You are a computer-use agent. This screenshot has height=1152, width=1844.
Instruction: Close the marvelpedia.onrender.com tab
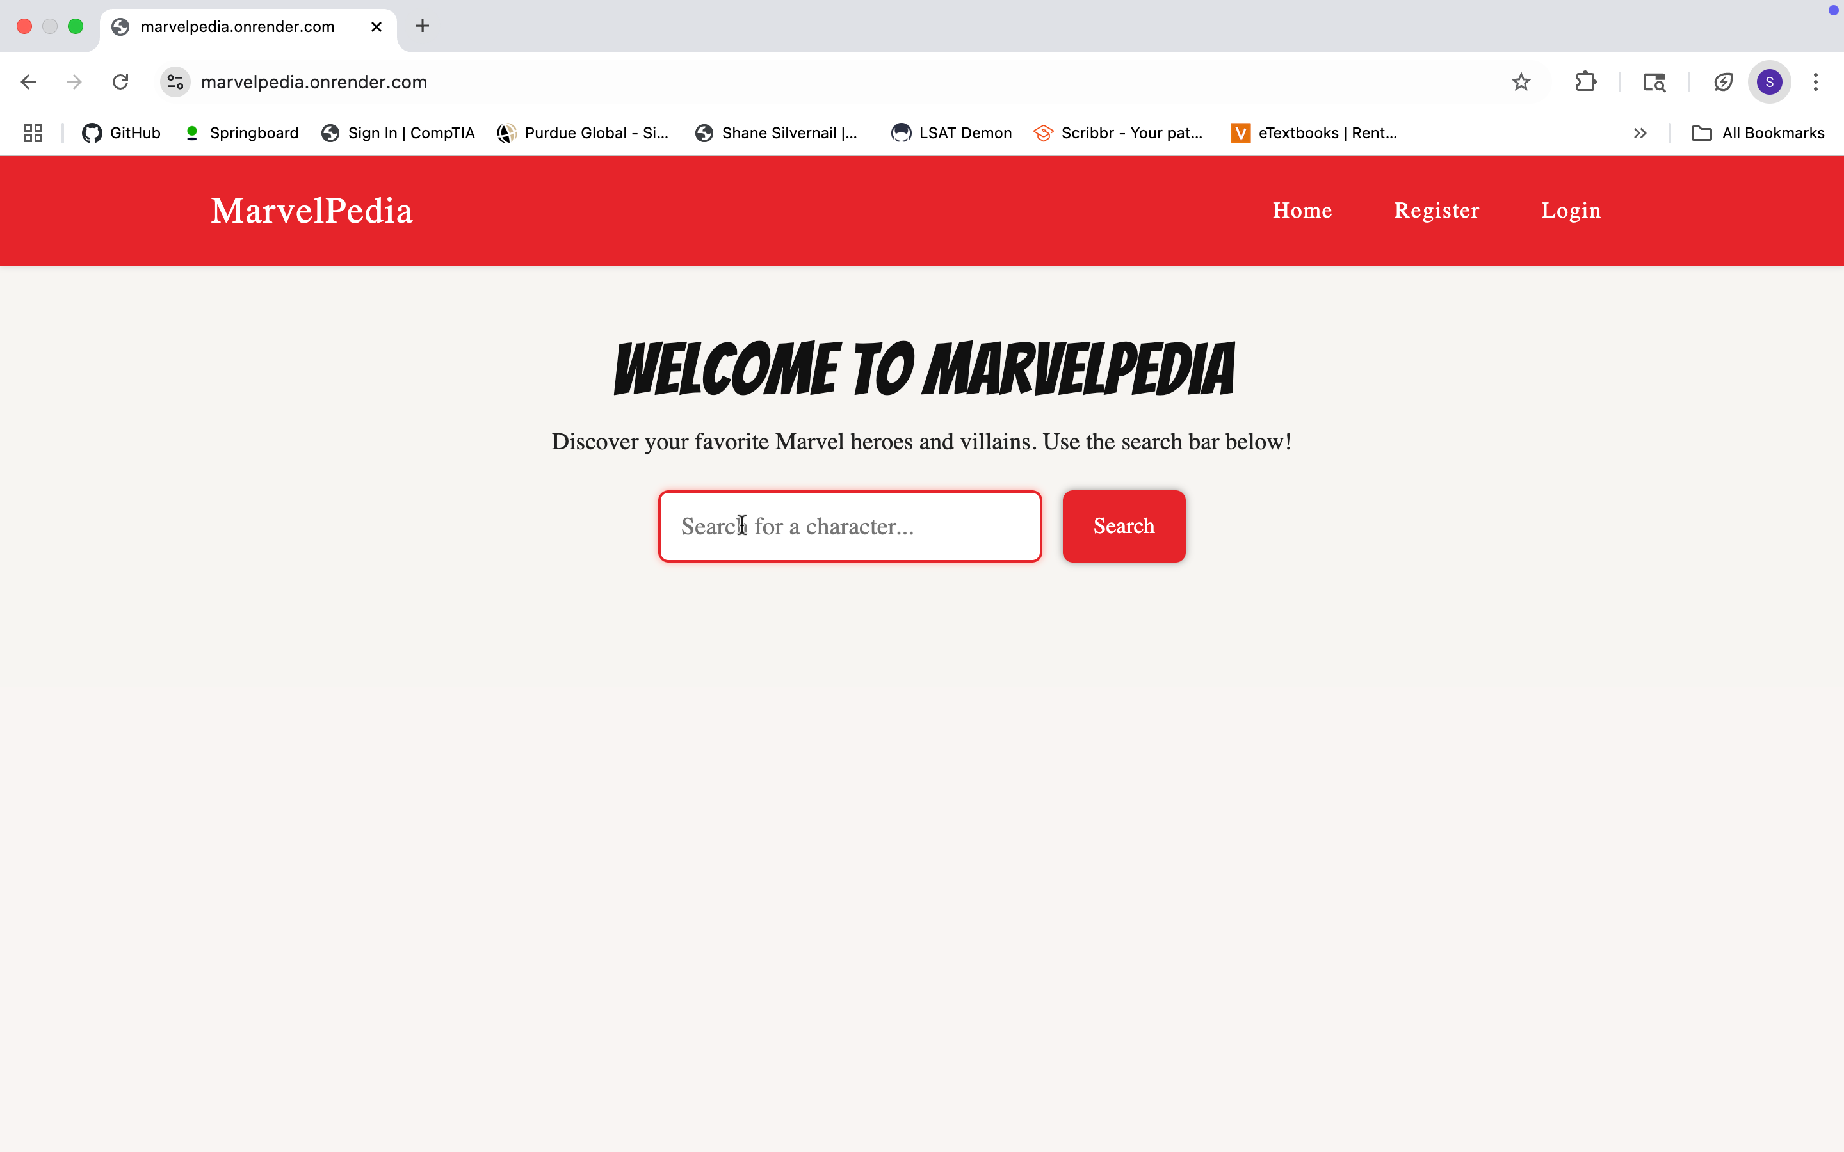(376, 27)
